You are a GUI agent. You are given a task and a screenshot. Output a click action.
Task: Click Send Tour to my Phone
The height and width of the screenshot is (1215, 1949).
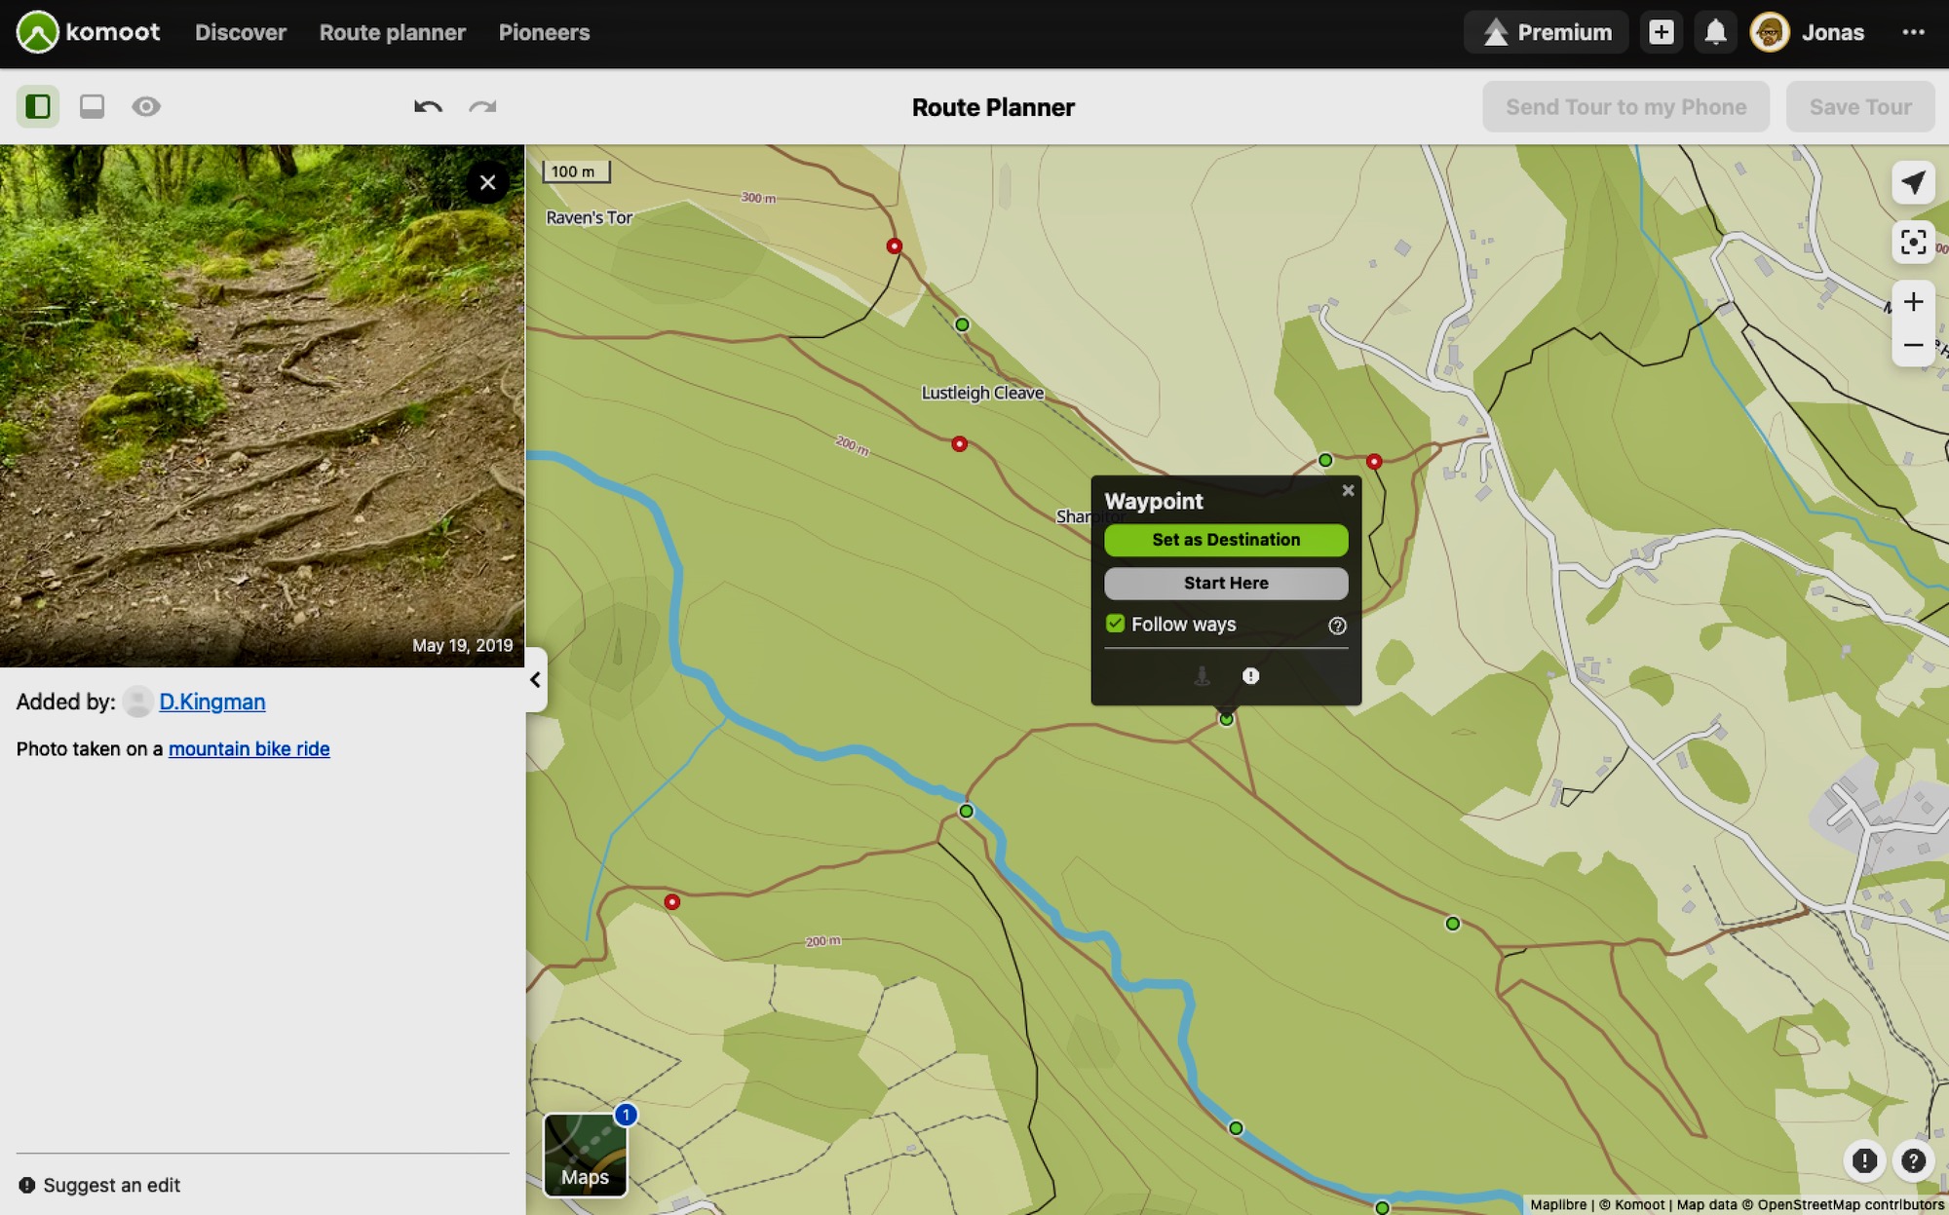1626,107
